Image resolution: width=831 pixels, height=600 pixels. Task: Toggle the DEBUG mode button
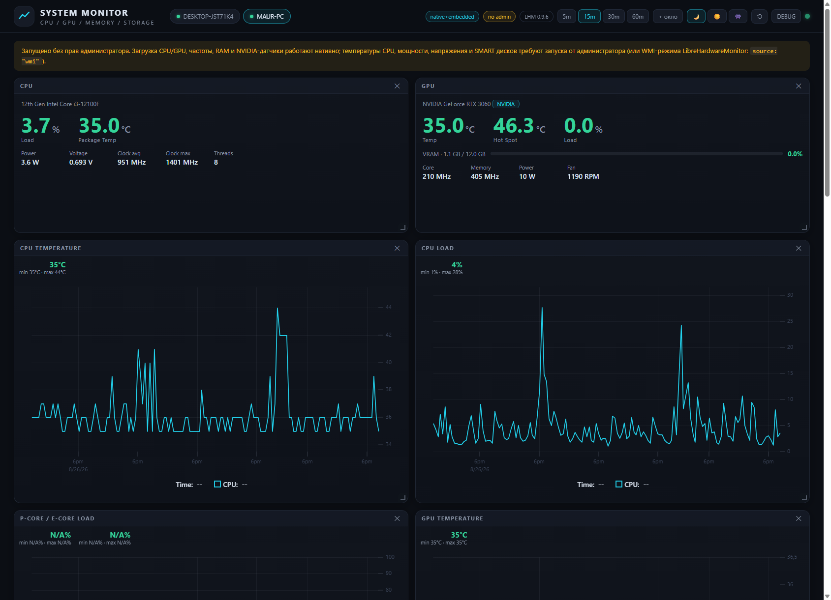point(786,17)
